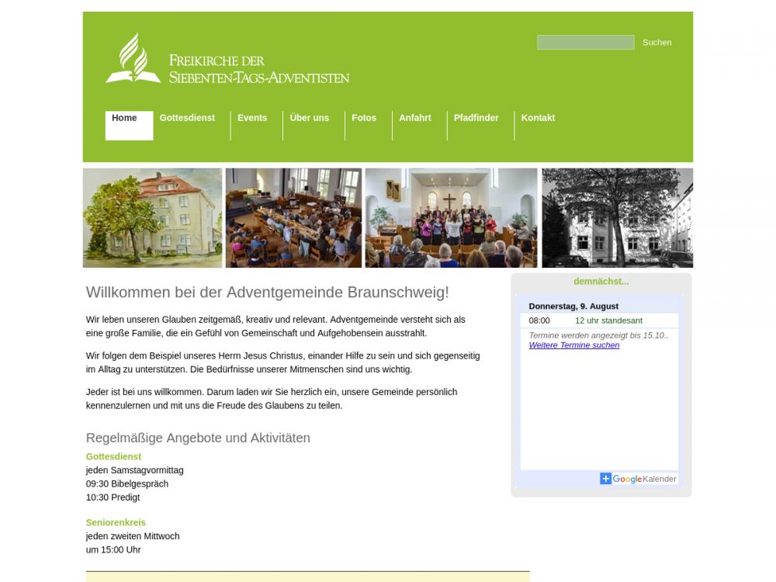Visit the Pfadfinder section
Viewport: 776px width, 582px height.
click(x=476, y=119)
